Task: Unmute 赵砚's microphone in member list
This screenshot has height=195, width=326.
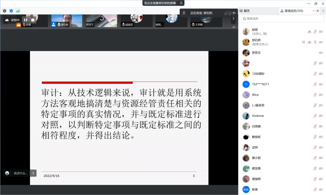Action: coord(315,32)
